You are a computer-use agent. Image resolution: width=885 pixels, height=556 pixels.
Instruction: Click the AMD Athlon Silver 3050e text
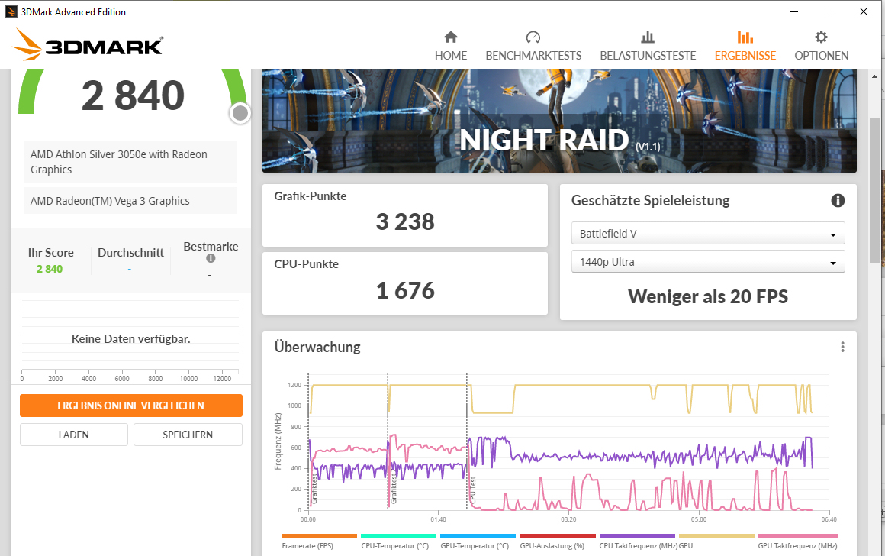(x=118, y=162)
